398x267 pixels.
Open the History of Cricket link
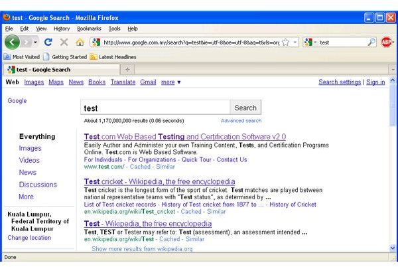coord(293,205)
